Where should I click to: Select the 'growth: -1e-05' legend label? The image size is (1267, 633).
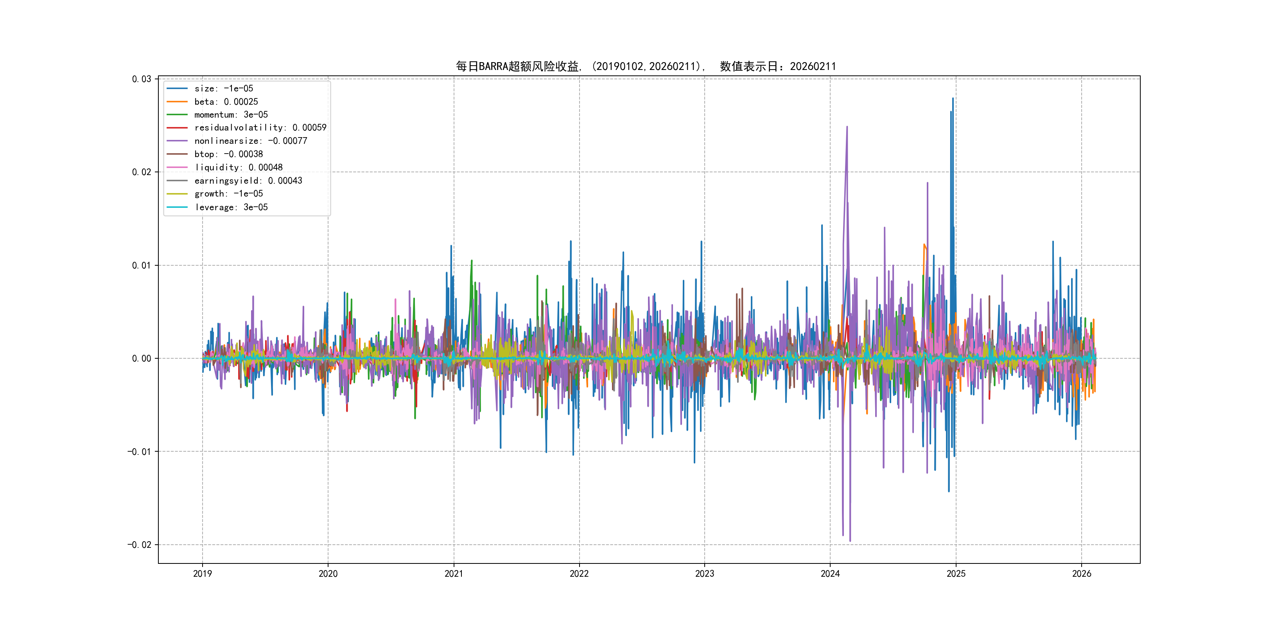[x=228, y=194]
